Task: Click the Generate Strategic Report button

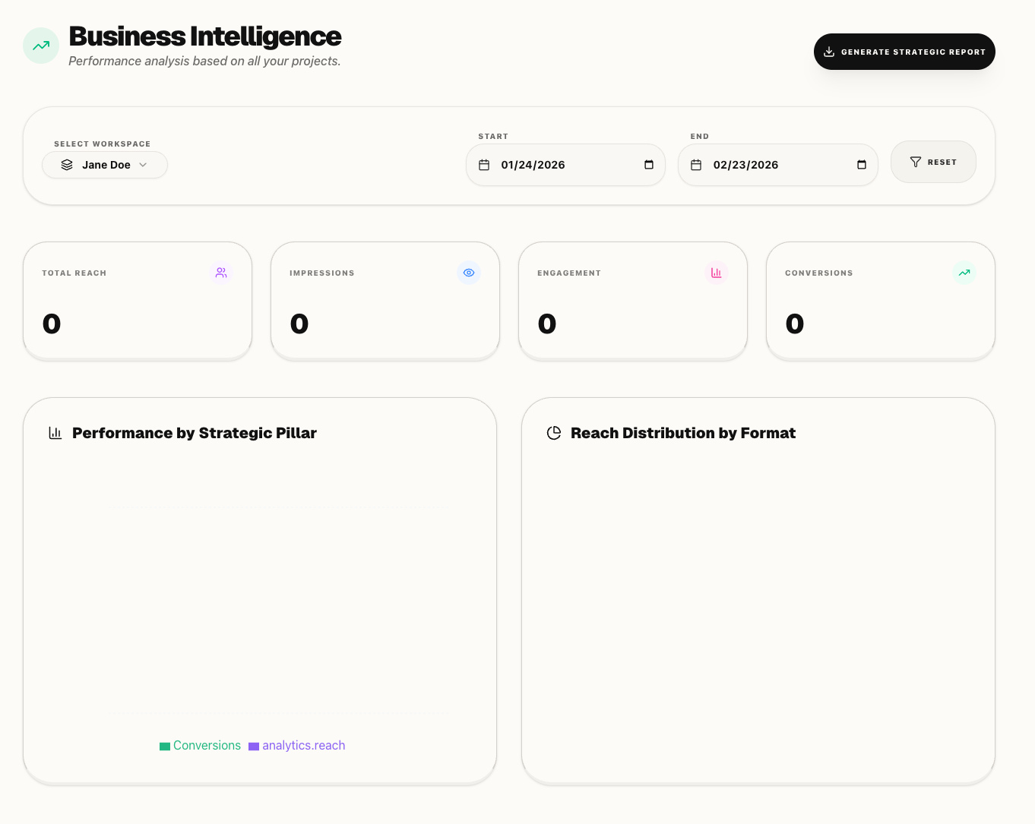Action: pyautogui.click(x=904, y=52)
